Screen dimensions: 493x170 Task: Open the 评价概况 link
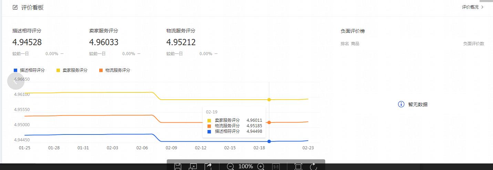(x=470, y=7)
